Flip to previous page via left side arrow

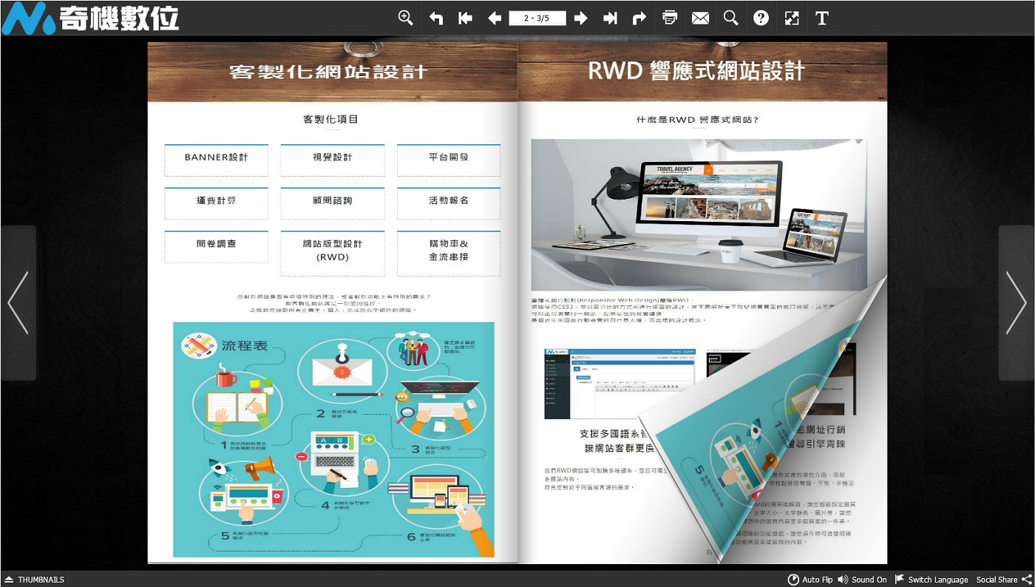coord(18,302)
